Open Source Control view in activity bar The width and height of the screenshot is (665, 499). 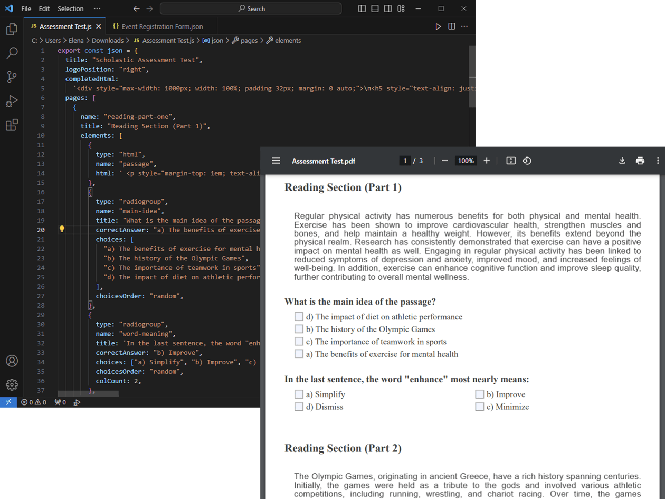point(12,77)
